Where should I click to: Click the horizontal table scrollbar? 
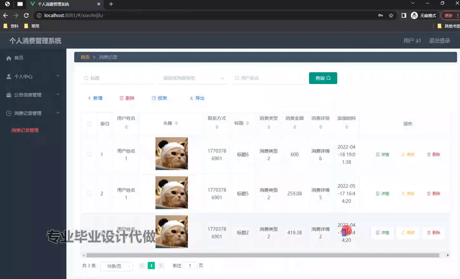(x=263, y=255)
